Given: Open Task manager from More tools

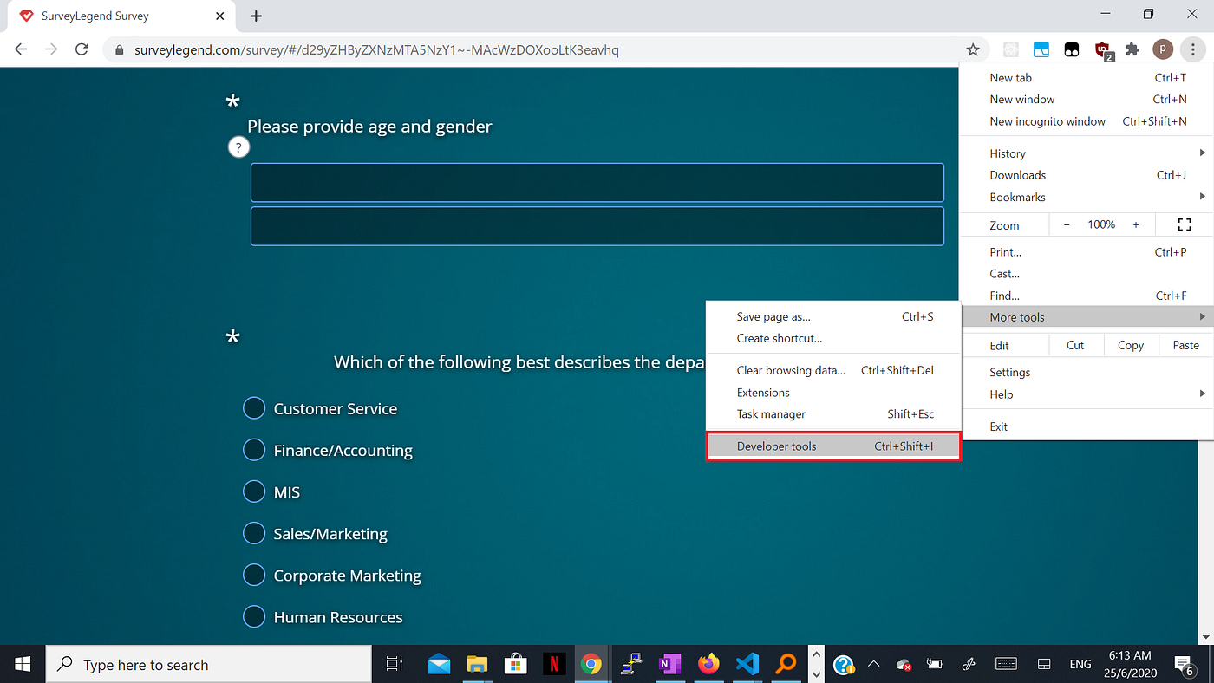Looking at the screenshot, I should tap(771, 413).
